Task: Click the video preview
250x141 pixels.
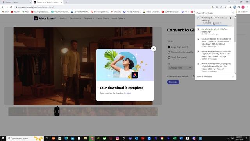Action: point(83,66)
